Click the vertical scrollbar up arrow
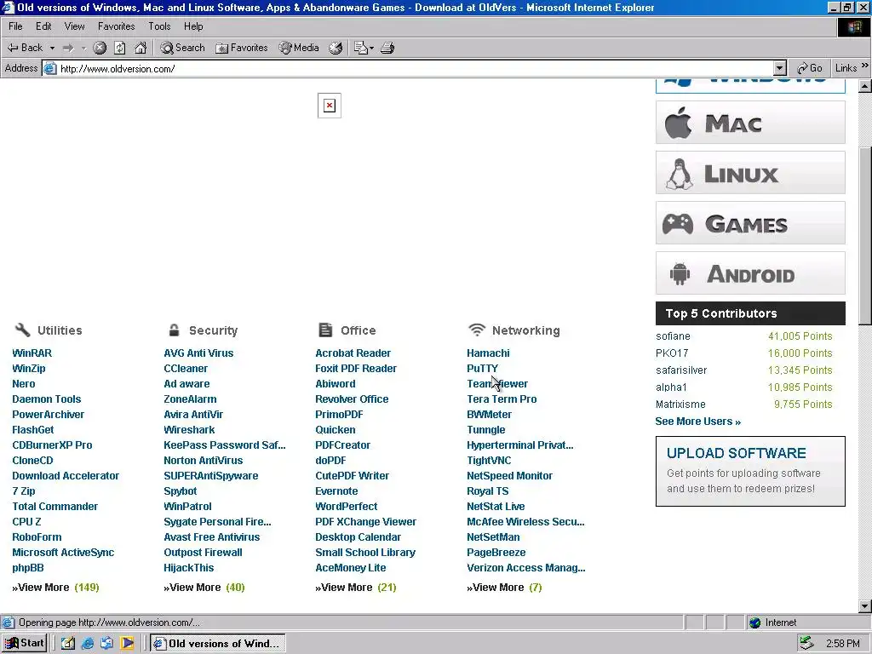Viewport: 872px width, 654px height. (865, 86)
